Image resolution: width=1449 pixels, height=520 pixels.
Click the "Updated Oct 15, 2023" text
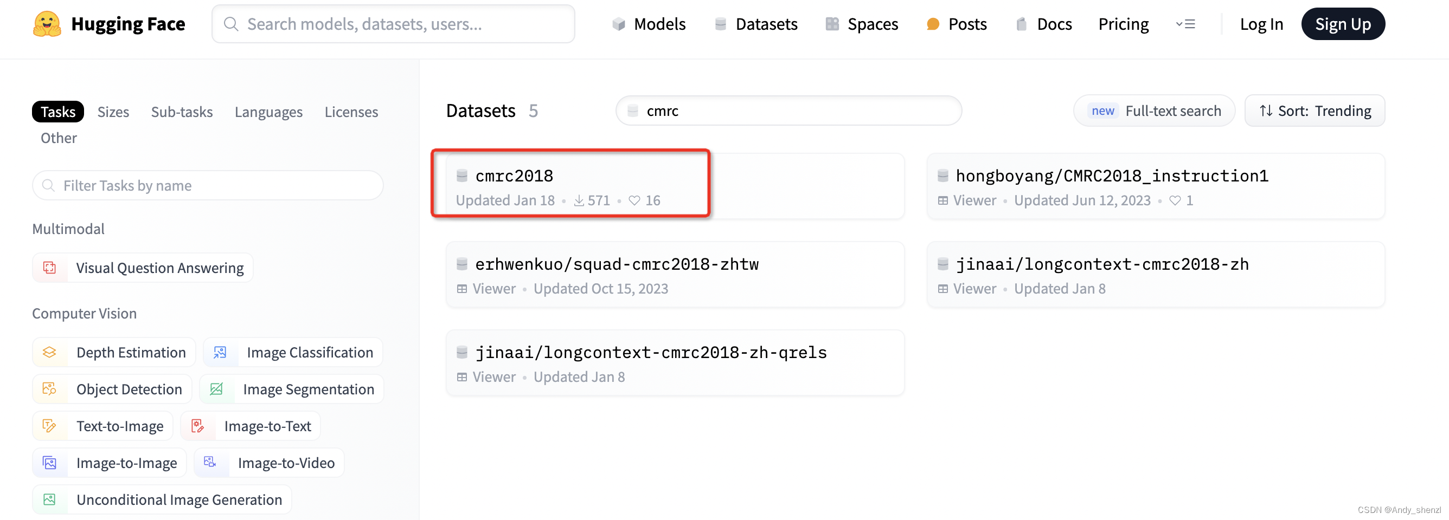[601, 289]
